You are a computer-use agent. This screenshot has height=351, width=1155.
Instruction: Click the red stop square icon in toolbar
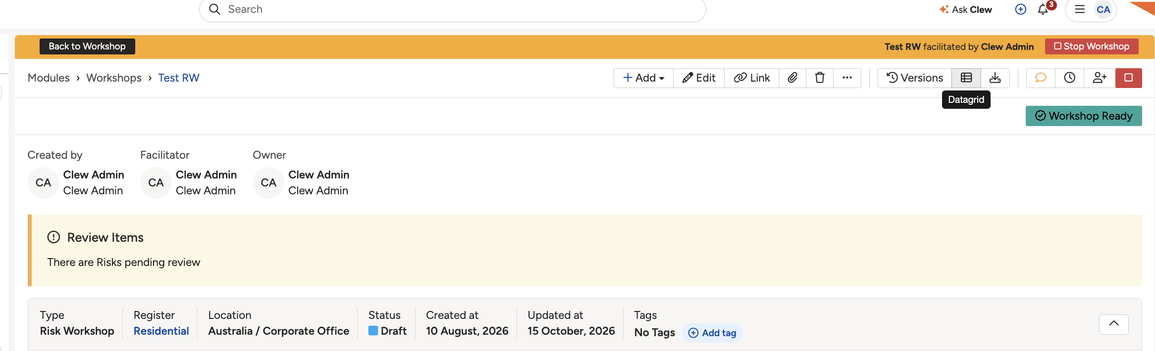coord(1129,78)
